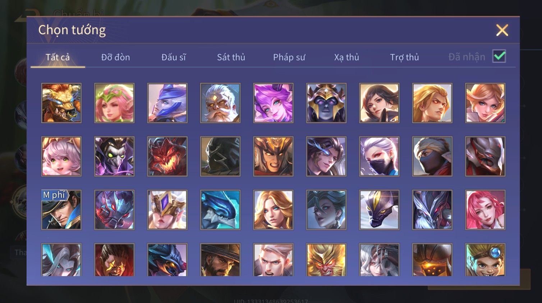Pick the pink-haired smiling woman hero
The height and width of the screenshot is (303, 542).
coord(485,210)
